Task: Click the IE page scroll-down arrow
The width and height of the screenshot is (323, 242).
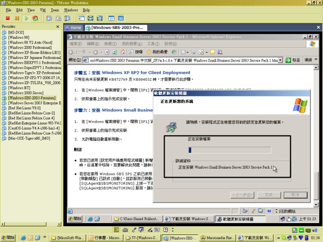Action: point(316,205)
